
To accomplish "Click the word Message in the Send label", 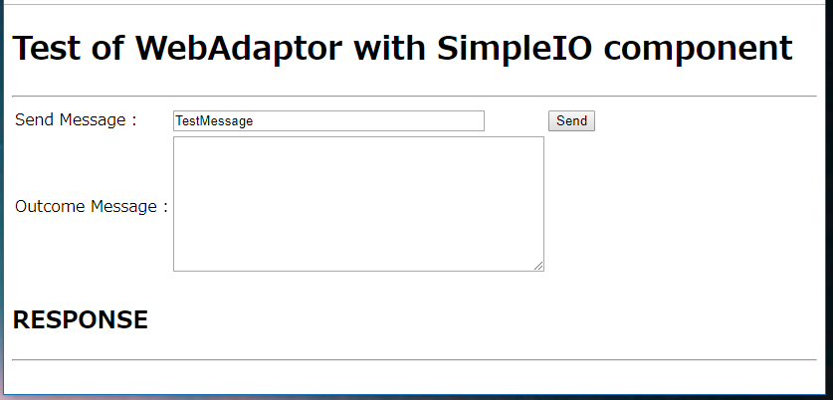I will [x=93, y=120].
